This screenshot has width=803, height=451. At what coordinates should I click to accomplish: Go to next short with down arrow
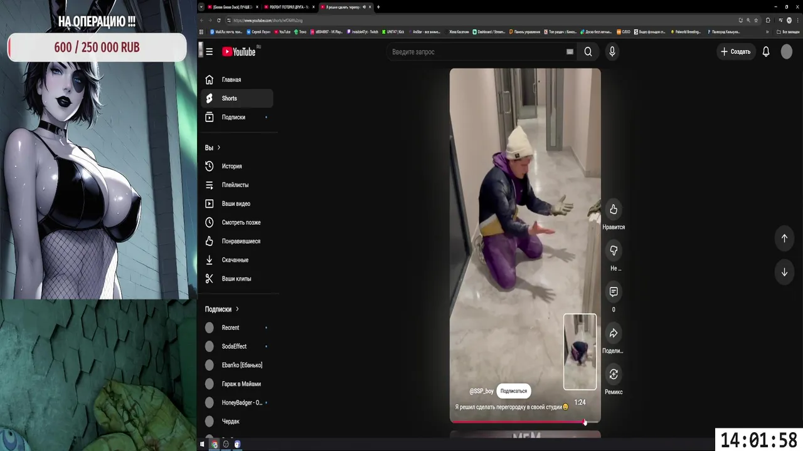pos(784,272)
